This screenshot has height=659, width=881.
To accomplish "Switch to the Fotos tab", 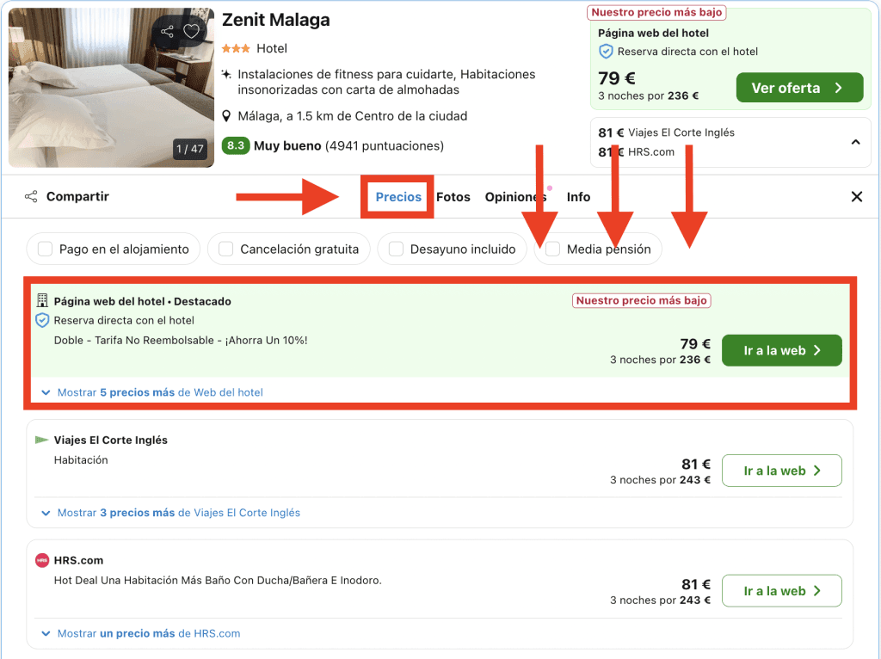I will (453, 197).
